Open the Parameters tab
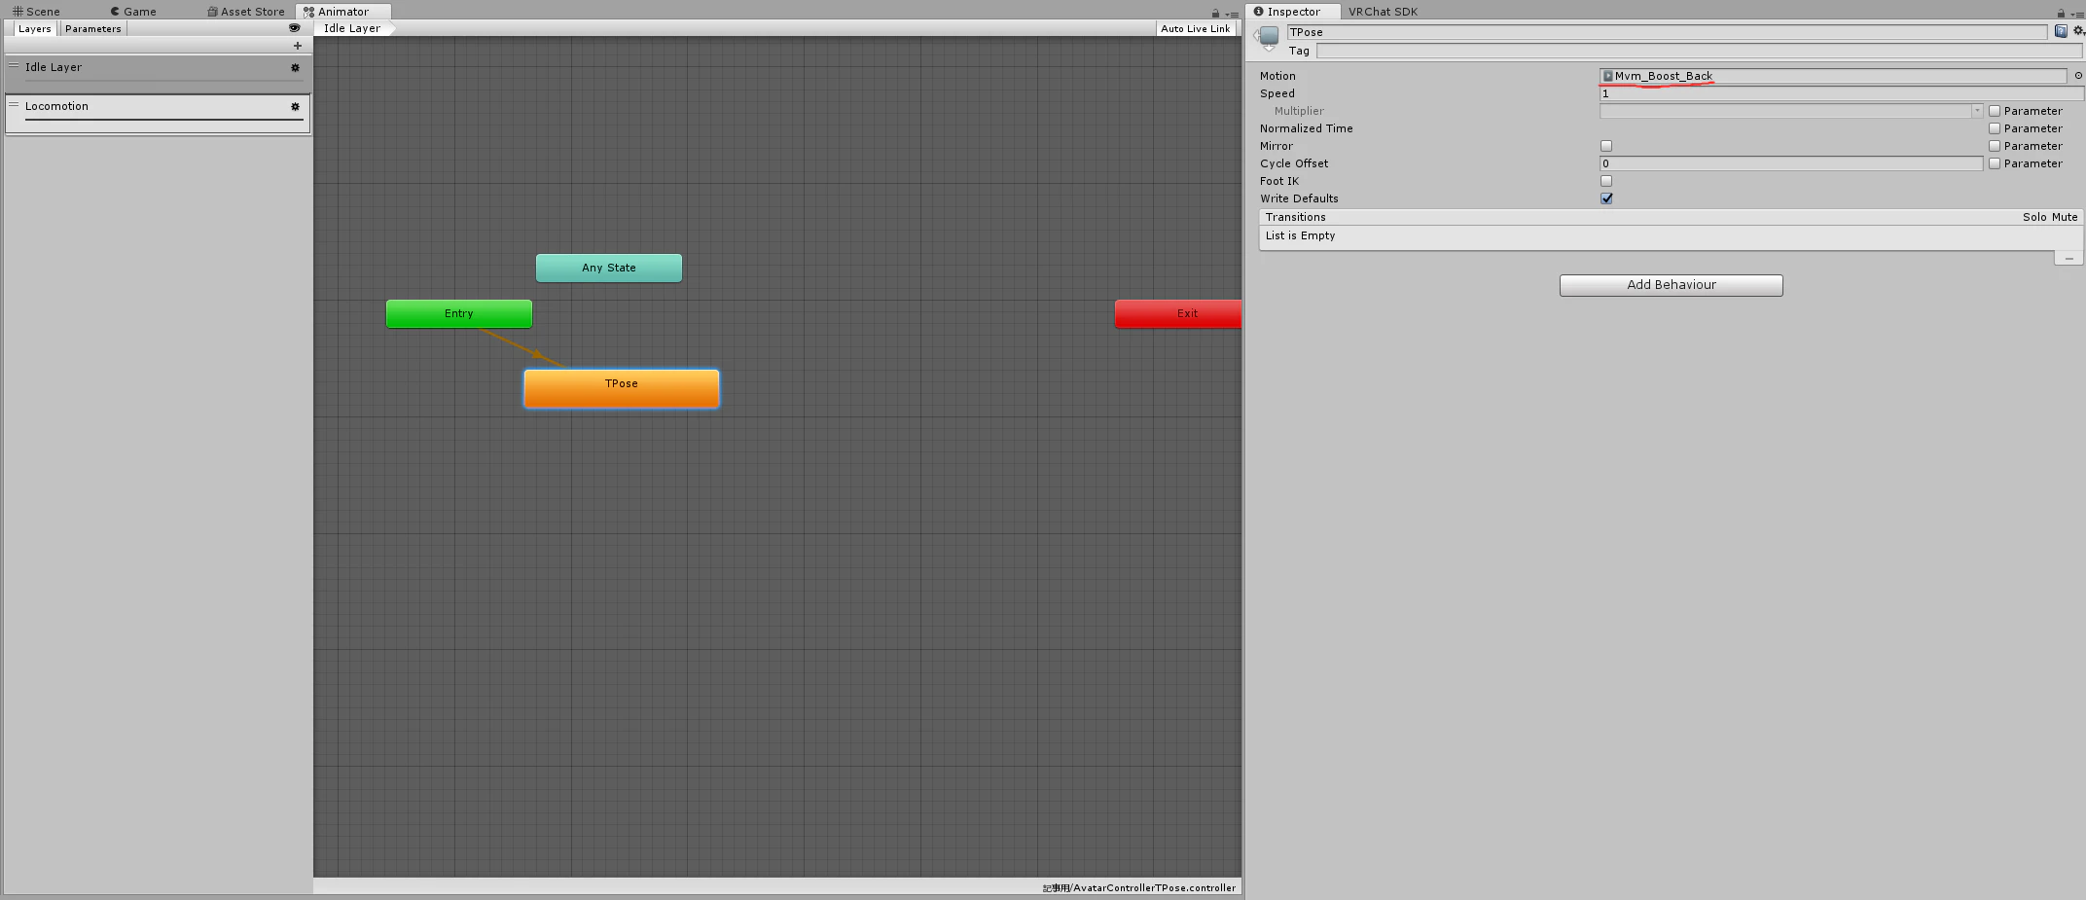 [x=93, y=29]
